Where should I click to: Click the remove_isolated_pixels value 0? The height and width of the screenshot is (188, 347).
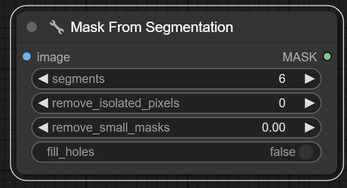pos(282,103)
